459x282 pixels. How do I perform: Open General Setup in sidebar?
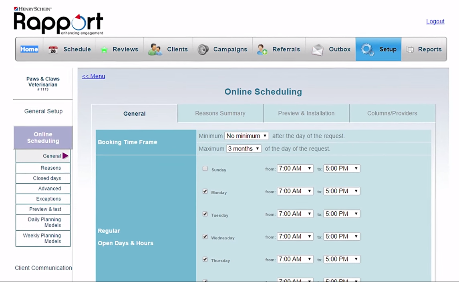pos(43,111)
